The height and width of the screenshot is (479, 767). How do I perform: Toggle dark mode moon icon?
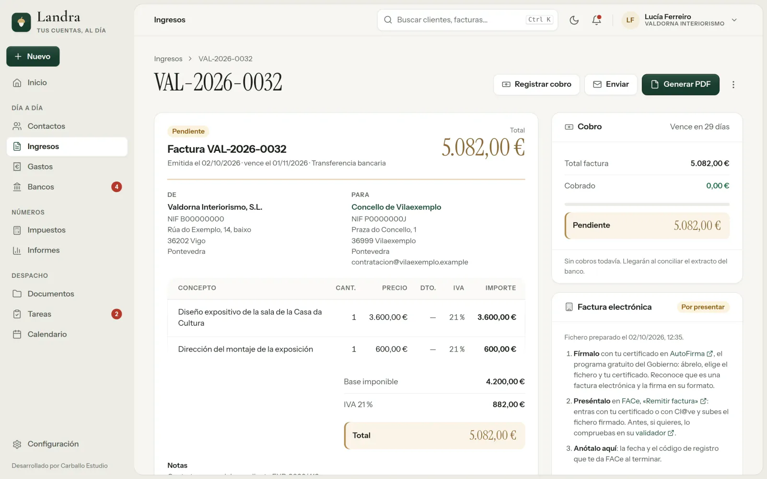point(574,20)
